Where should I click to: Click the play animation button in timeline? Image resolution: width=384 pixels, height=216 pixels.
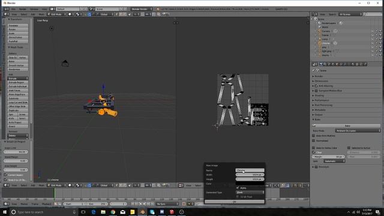pyautogui.click(x=145, y=204)
